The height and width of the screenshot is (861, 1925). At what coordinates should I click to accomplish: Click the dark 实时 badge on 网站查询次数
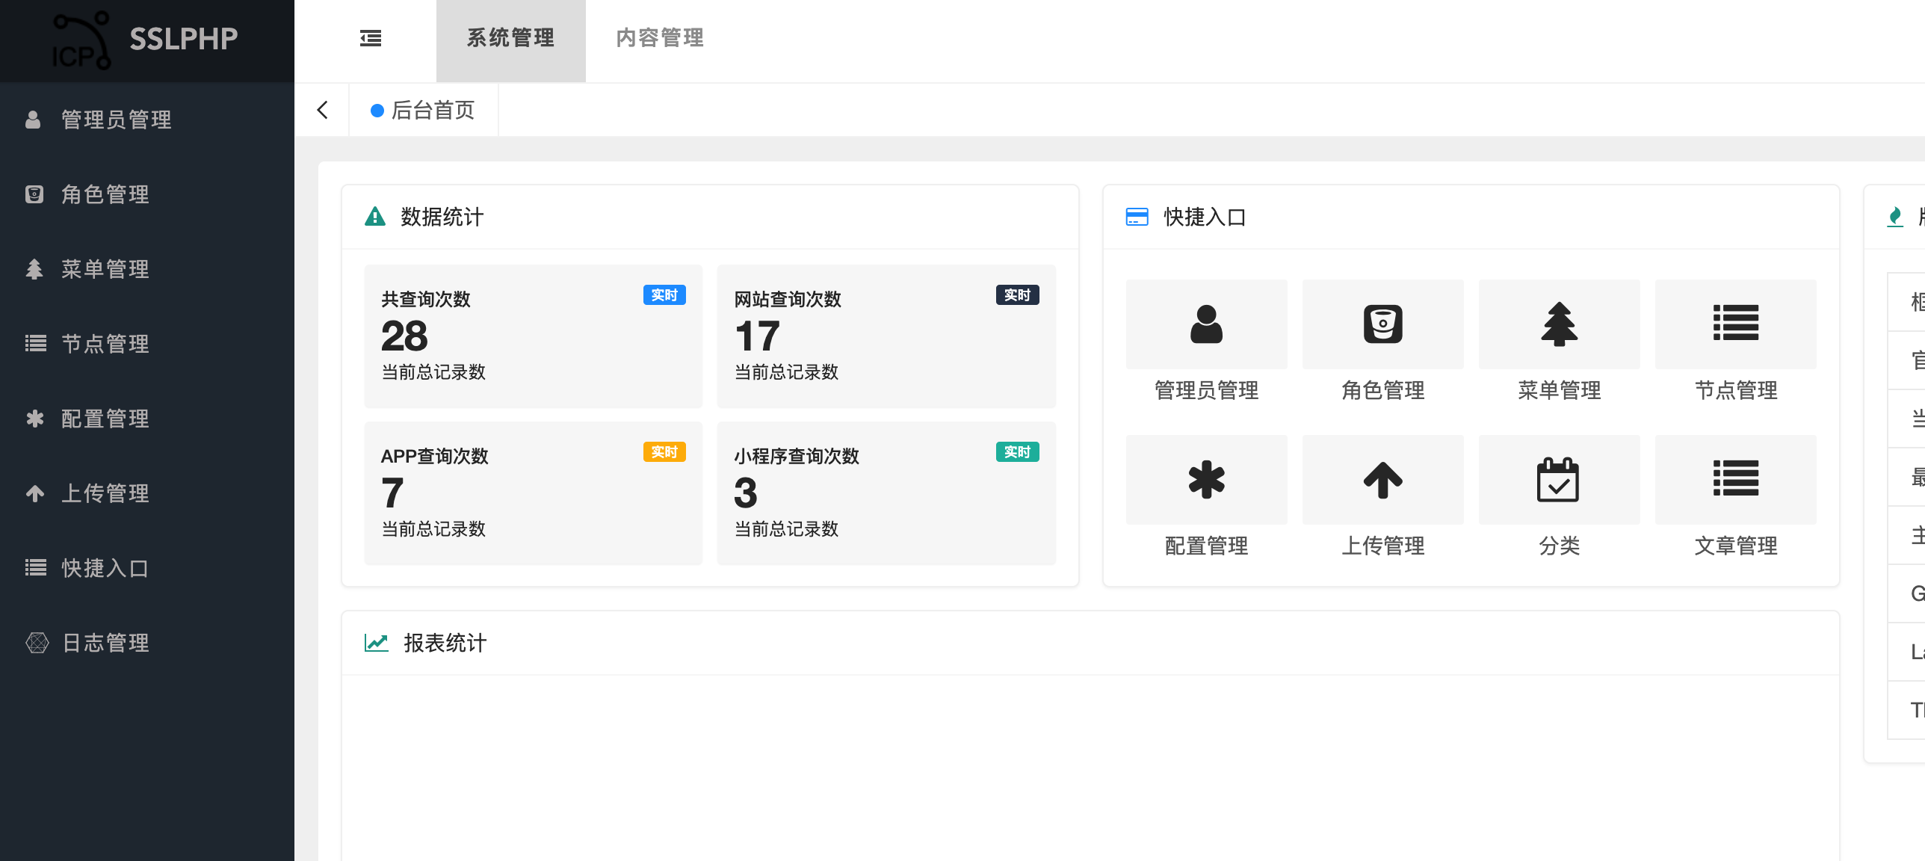pyautogui.click(x=1017, y=295)
